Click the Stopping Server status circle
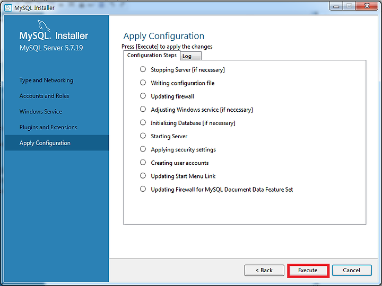Screen dimensions: 382x286 coord(143,69)
